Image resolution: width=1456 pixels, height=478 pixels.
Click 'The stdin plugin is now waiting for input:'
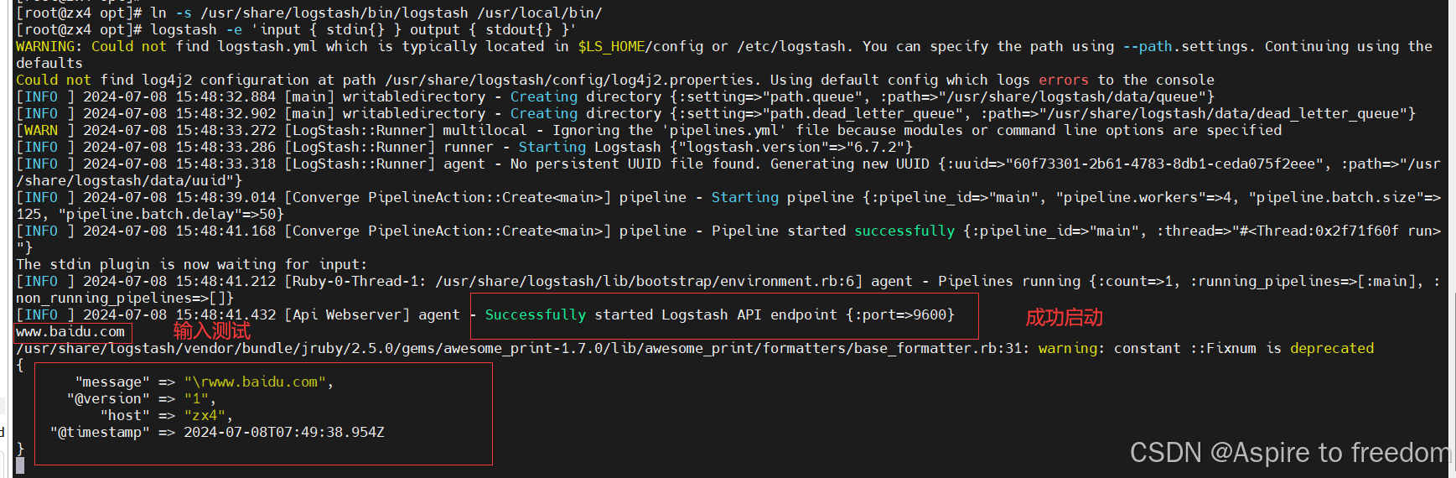point(192,264)
